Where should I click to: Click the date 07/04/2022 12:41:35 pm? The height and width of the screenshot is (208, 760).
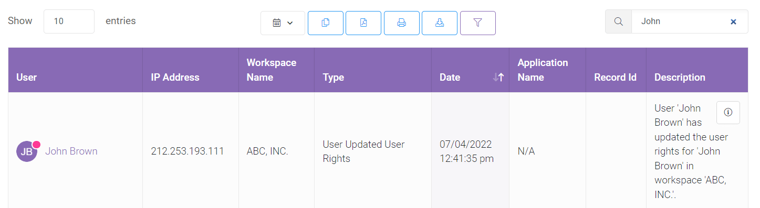coord(466,151)
